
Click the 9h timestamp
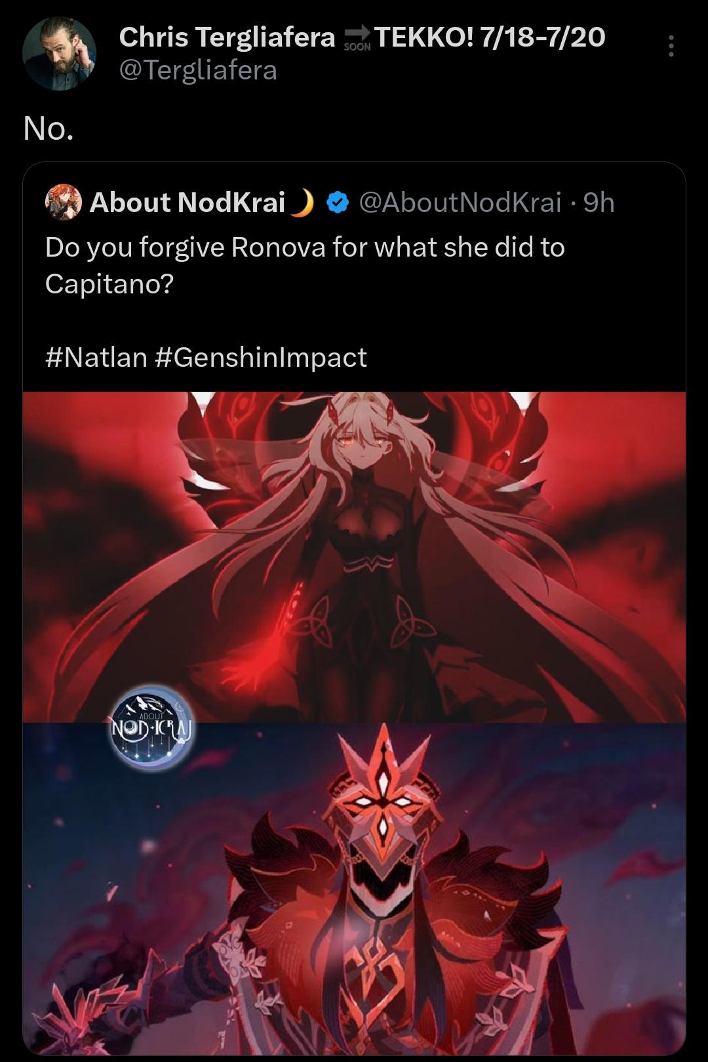coord(599,203)
